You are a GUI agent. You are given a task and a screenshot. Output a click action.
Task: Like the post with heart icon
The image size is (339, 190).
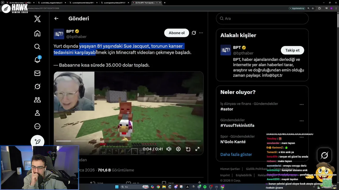[128, 183]
